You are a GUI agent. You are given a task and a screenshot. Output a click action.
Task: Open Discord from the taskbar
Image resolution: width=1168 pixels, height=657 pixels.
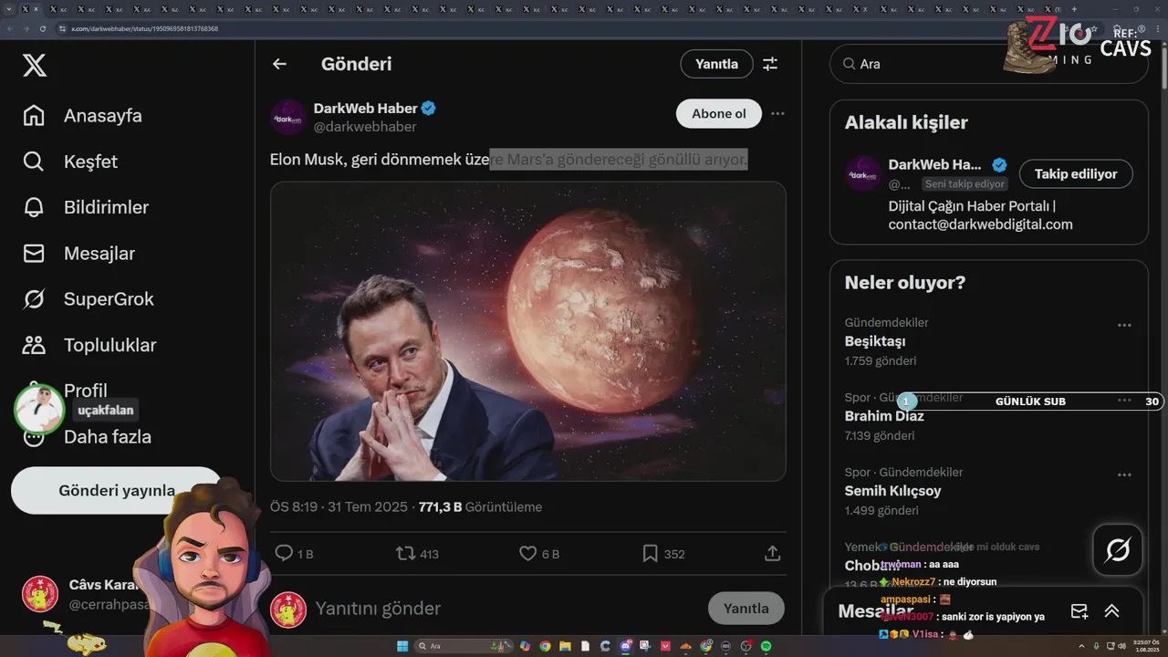[626, 646]
